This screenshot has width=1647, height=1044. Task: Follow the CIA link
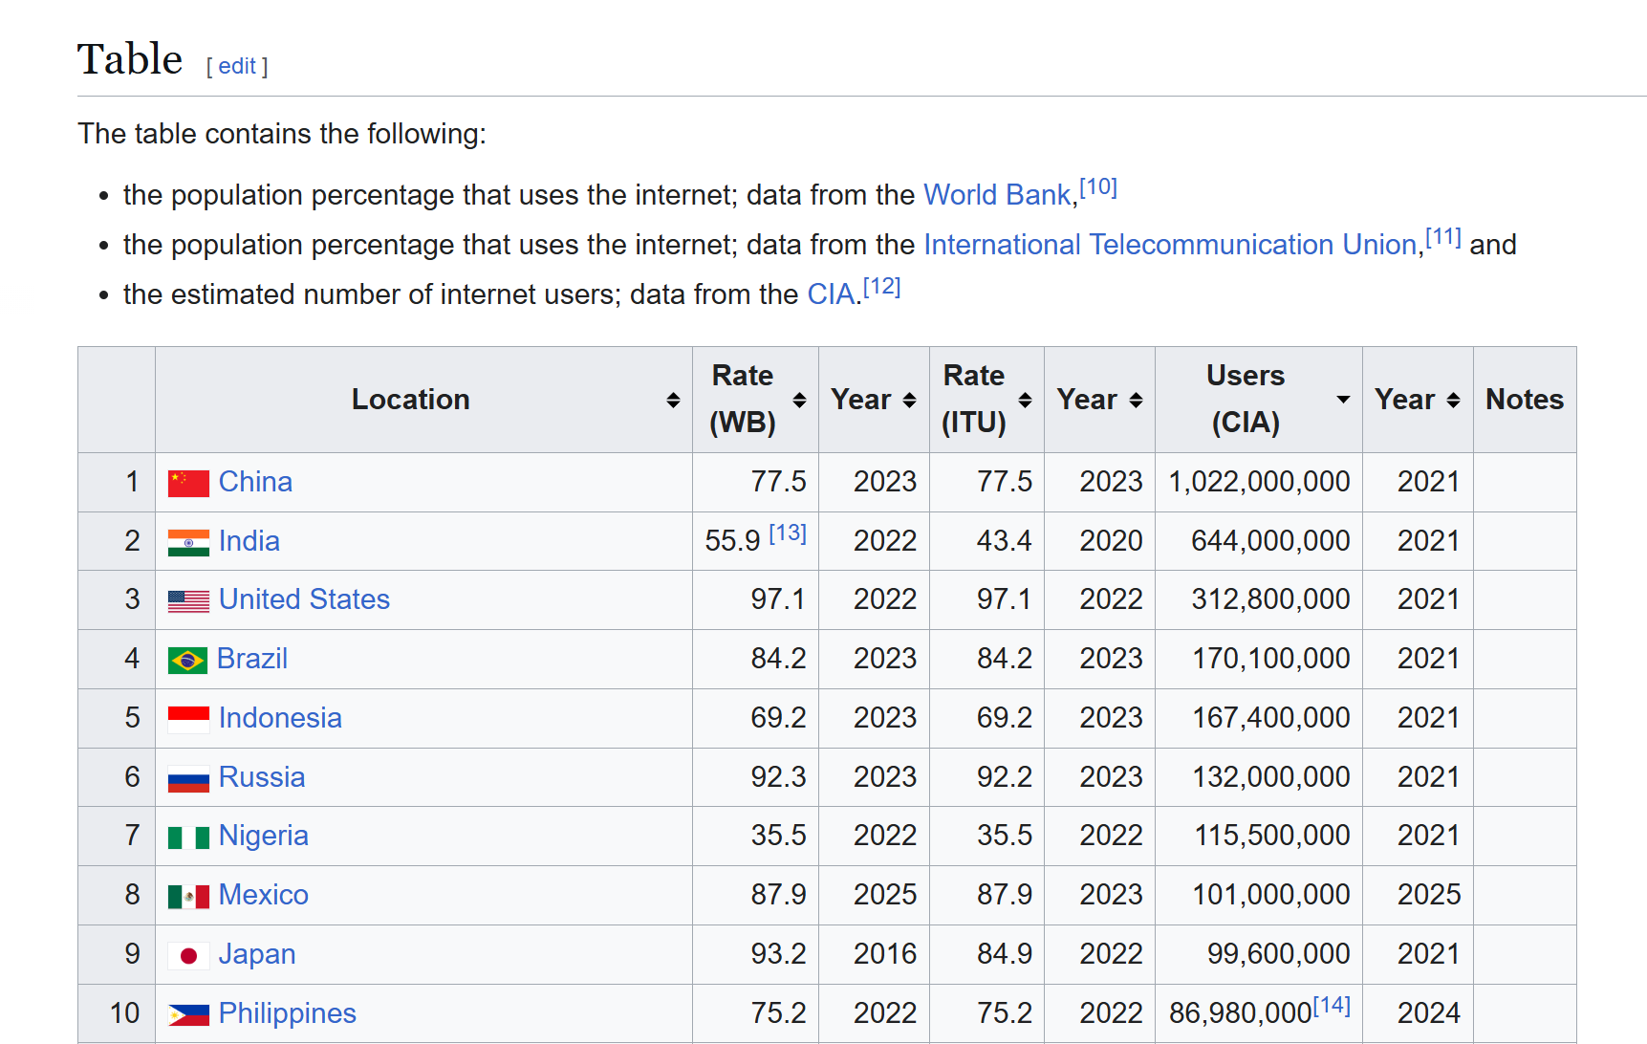(x=831, y=294)
